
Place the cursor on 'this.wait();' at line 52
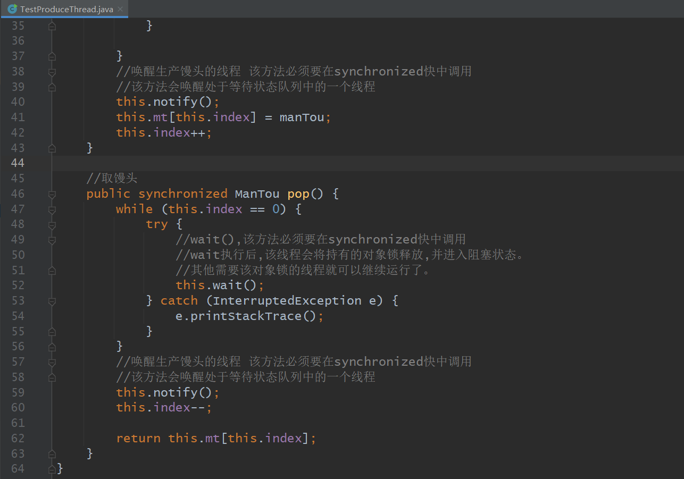pyautogui.click(x=220, y=285)
